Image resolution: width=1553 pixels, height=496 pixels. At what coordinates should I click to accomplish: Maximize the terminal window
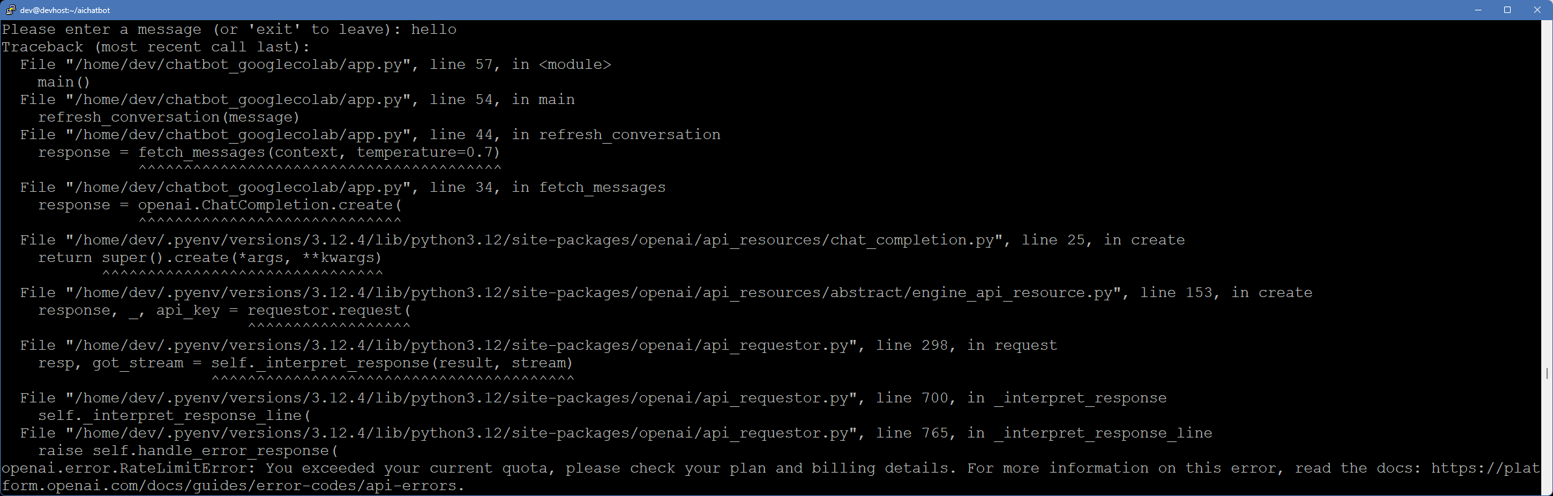pyautogui.click(x=1507, y=10)
